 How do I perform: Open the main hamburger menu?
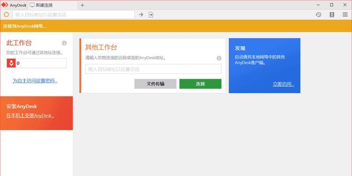point(345,15)
